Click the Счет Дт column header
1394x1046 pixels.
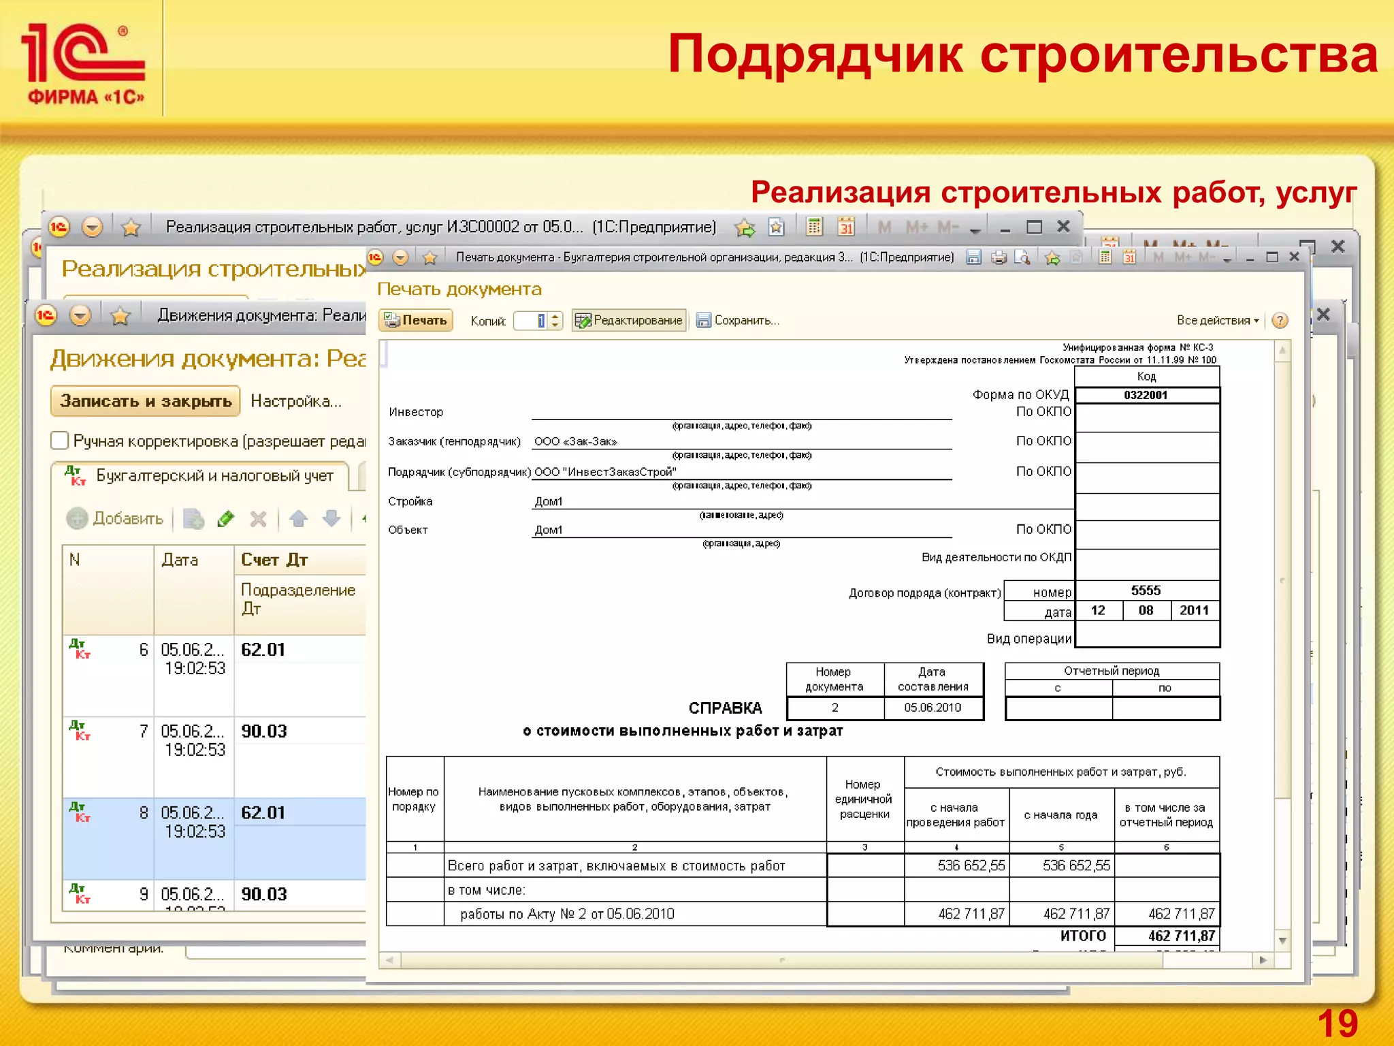coord(300,560)
